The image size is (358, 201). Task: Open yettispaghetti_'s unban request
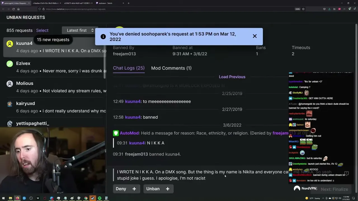[x=55, y=123]
